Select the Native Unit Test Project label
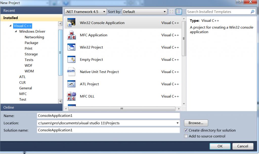The width and height of the screenshot is (259, 154). 99,72
